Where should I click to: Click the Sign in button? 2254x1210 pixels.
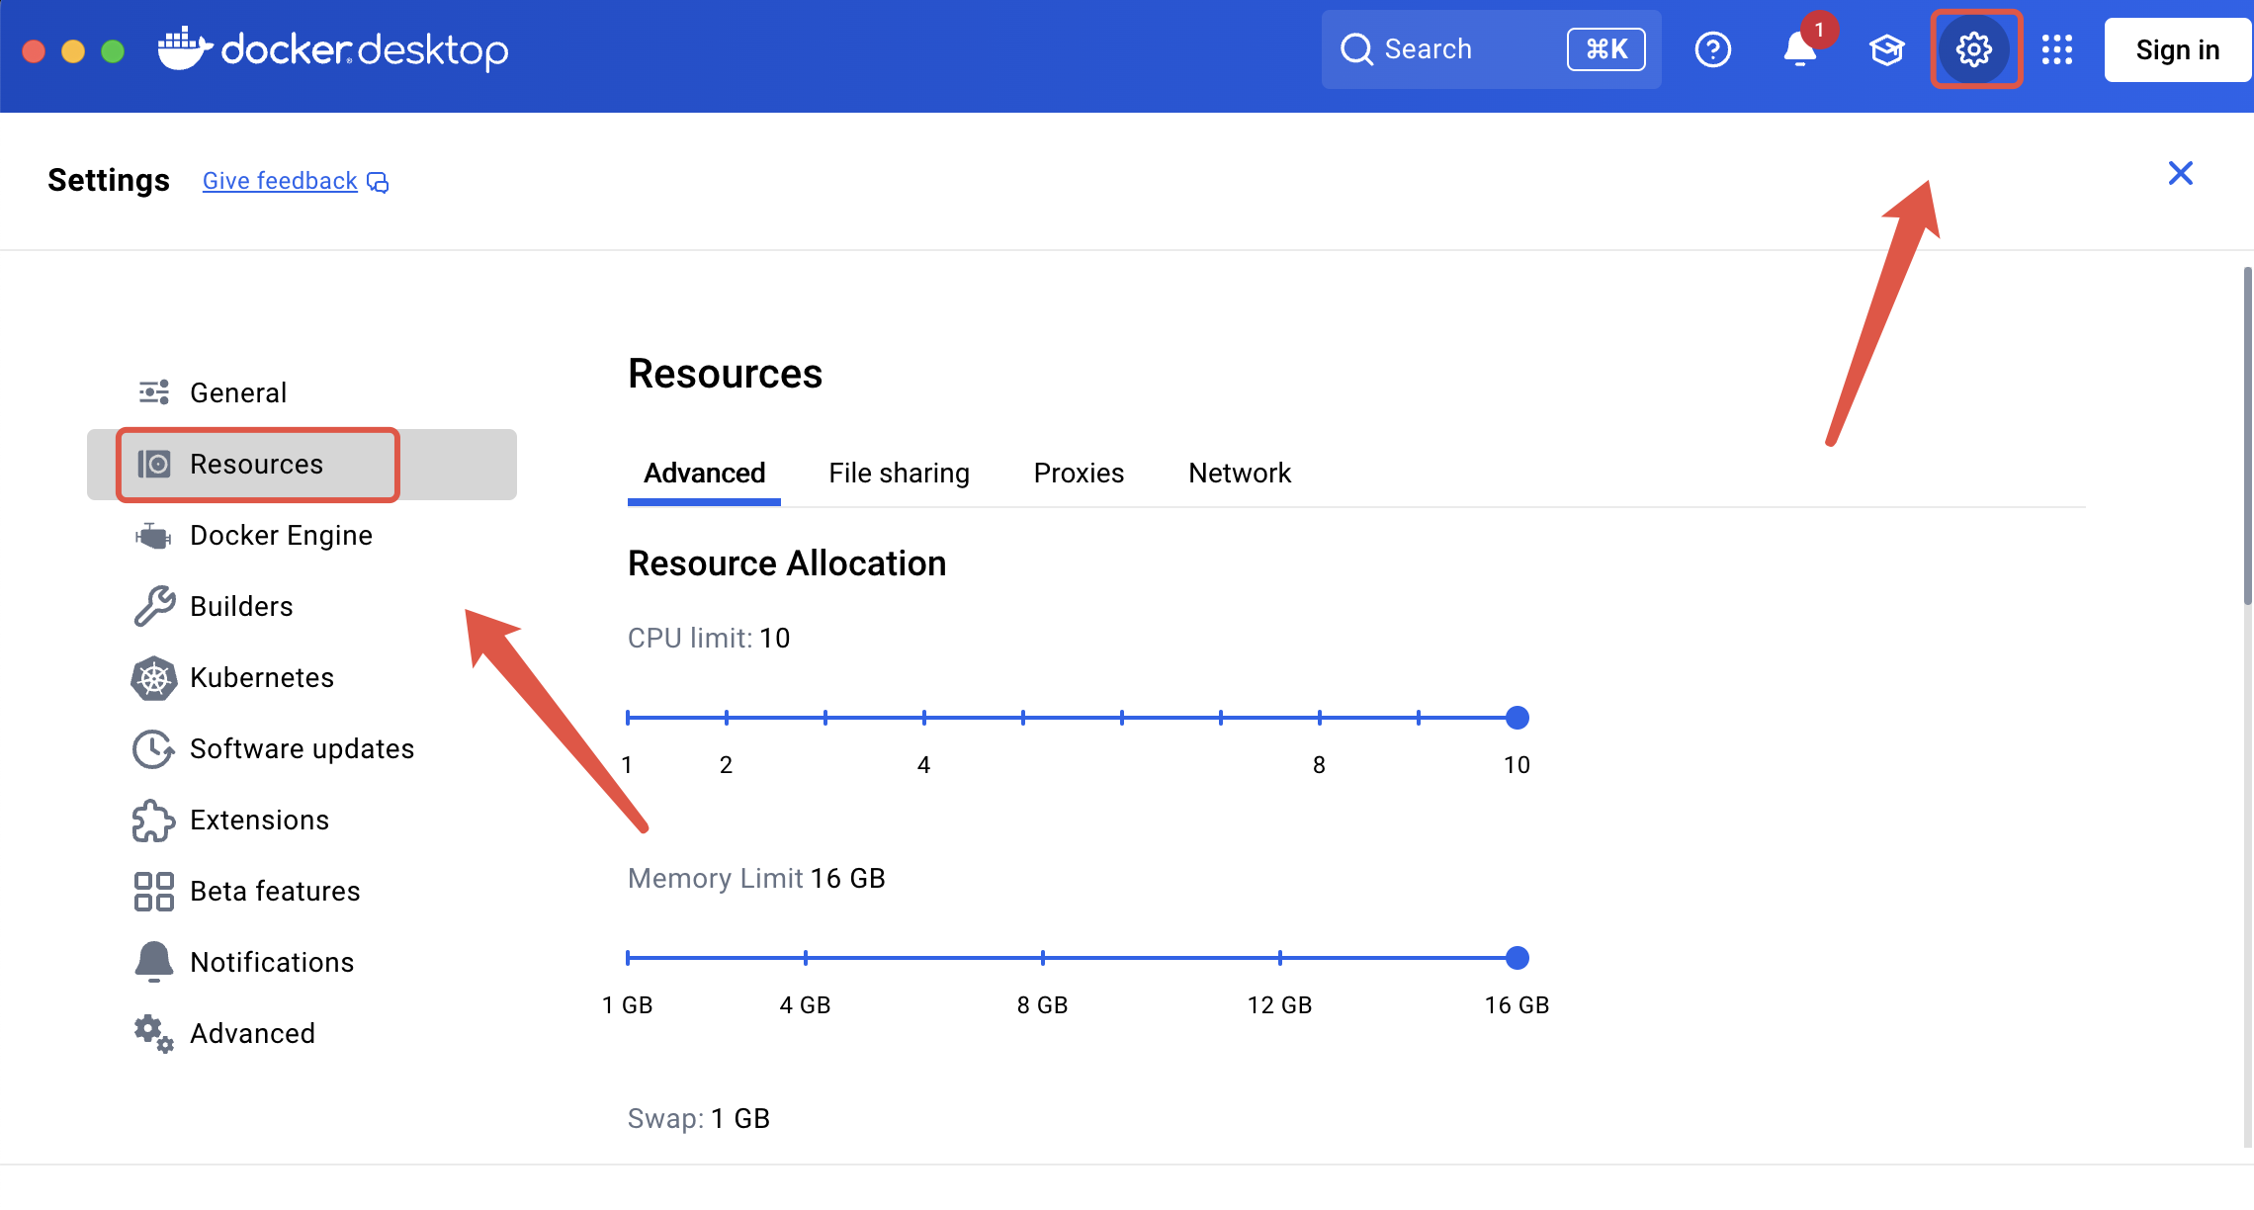(x=2177, y=49)
